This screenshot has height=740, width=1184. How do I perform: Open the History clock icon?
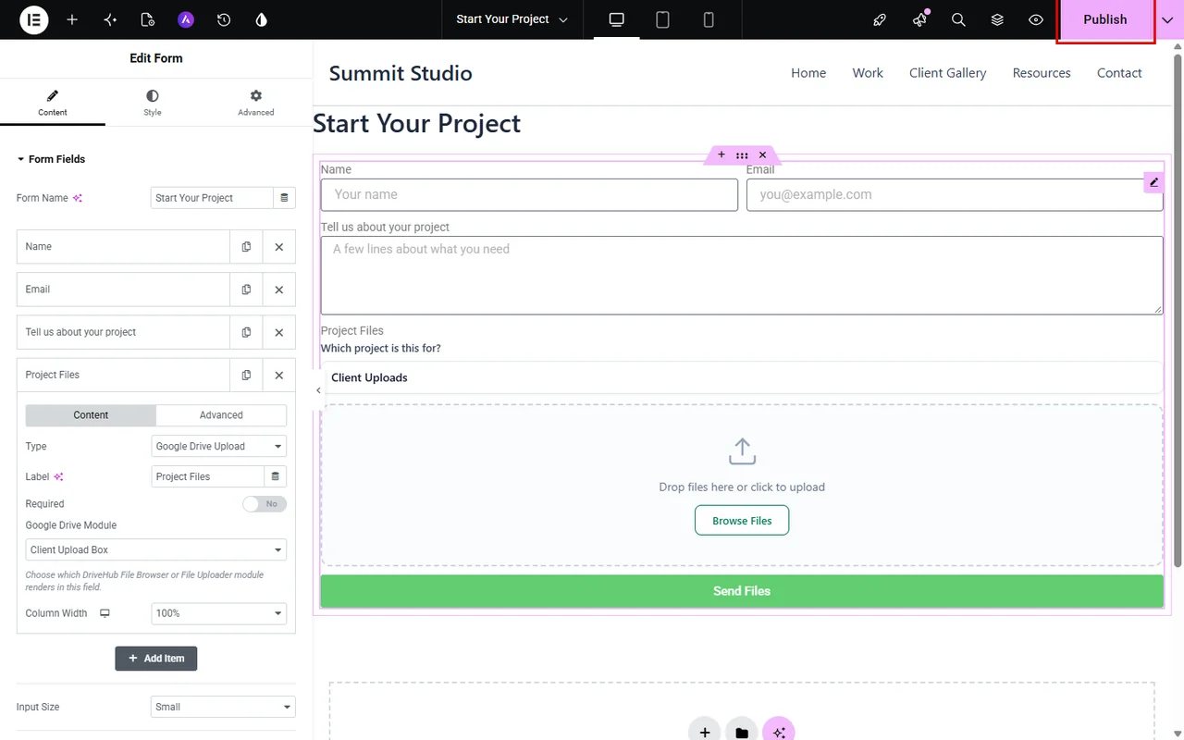pos(224,19)
